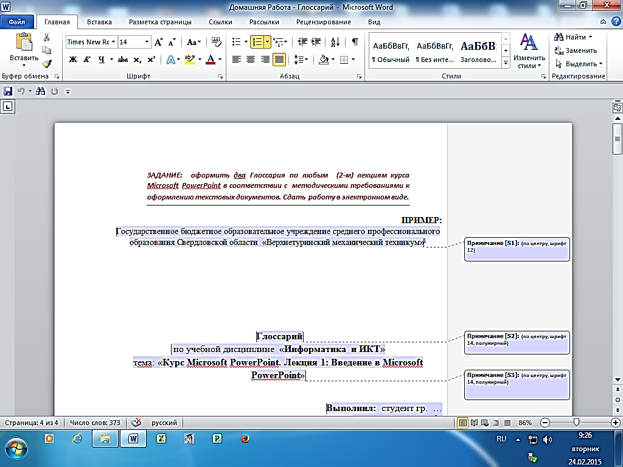
Task: Switch to Вставка ribbon tab
Action: (99, 22)
